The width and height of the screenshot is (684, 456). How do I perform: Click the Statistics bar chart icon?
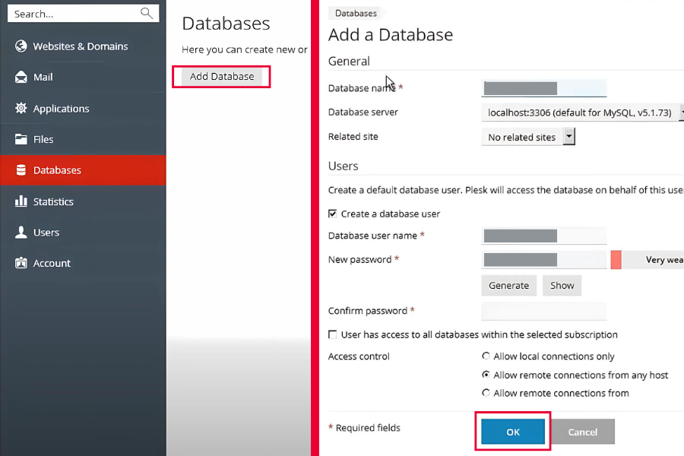point(21,201)
